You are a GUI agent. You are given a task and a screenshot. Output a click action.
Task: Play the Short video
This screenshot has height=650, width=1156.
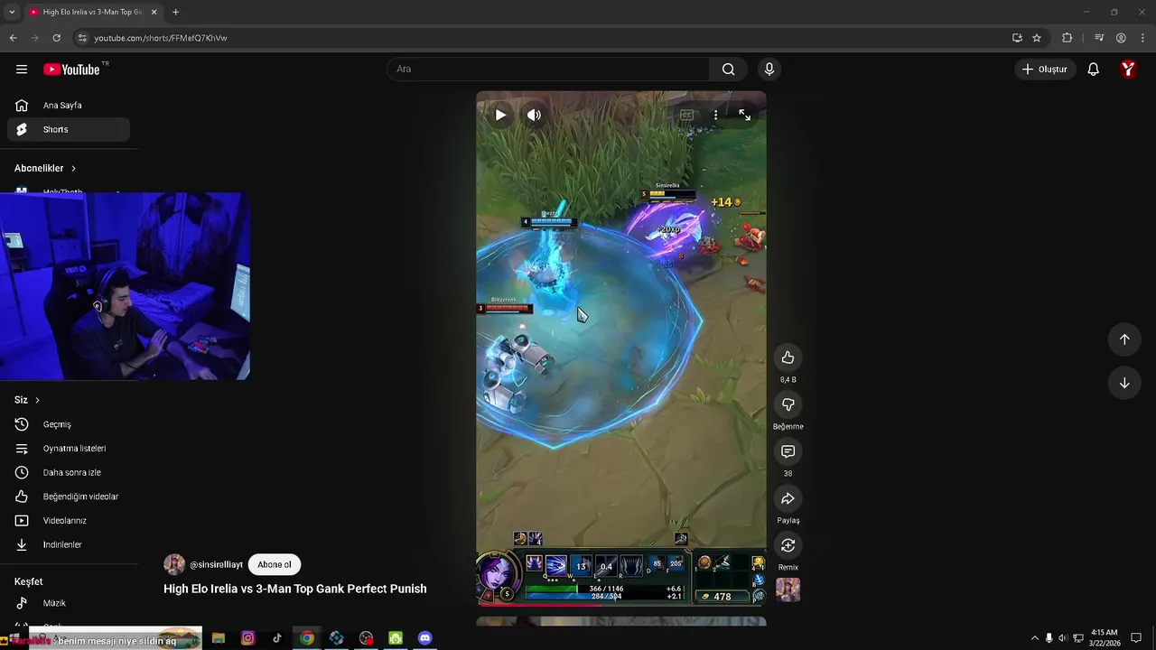click(x=500, y=115)
